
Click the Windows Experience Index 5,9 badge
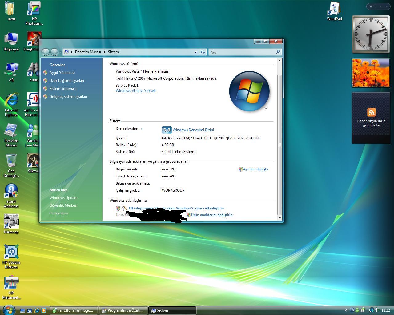coord(167,130)
